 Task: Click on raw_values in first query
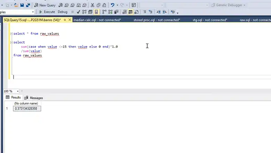(49, 33)
